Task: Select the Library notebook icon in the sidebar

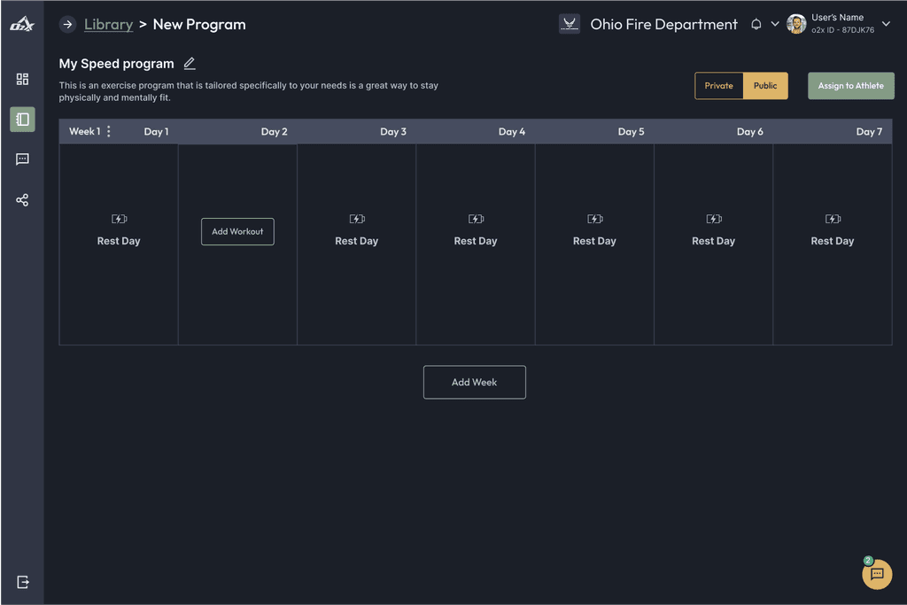Action: (22, 120)
